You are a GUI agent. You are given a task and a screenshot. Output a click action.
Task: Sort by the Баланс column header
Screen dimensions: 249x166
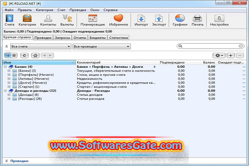(201, 63)
